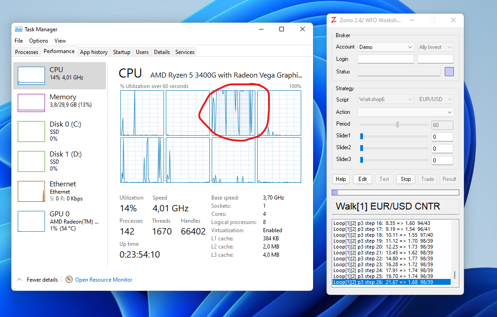The height and width of the screenshot is (317, 497).
Task: Click the Open Resource Monitor link
Action: [104, 280]
